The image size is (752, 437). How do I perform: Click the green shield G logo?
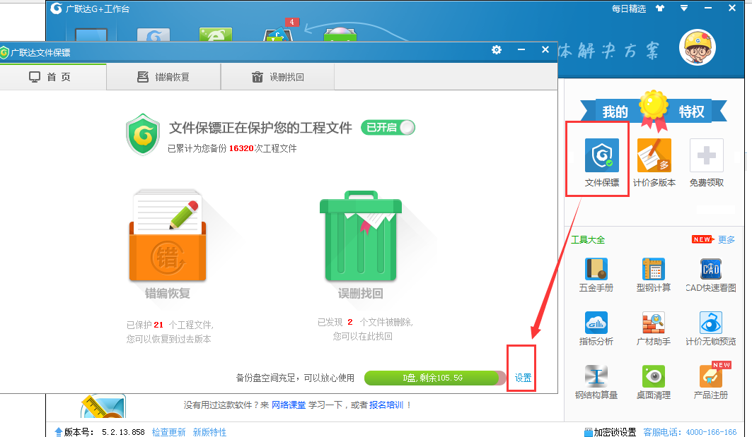tap(143, 135)
